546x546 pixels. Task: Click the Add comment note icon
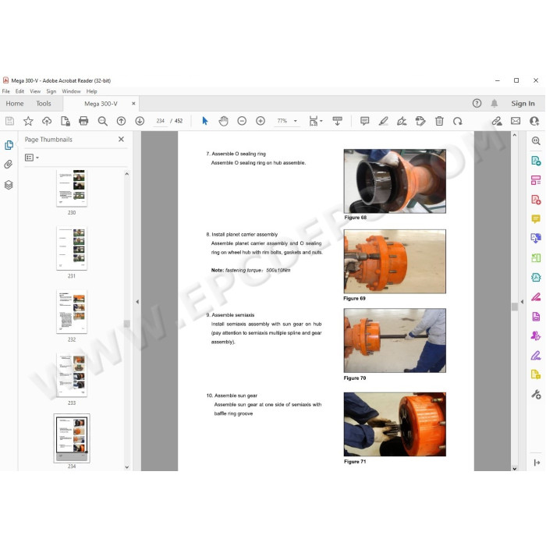coord(364,121)
